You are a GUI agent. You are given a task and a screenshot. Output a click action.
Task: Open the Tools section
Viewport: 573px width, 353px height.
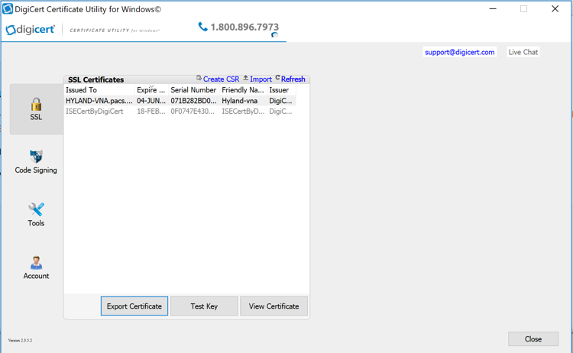click(36, 214)
